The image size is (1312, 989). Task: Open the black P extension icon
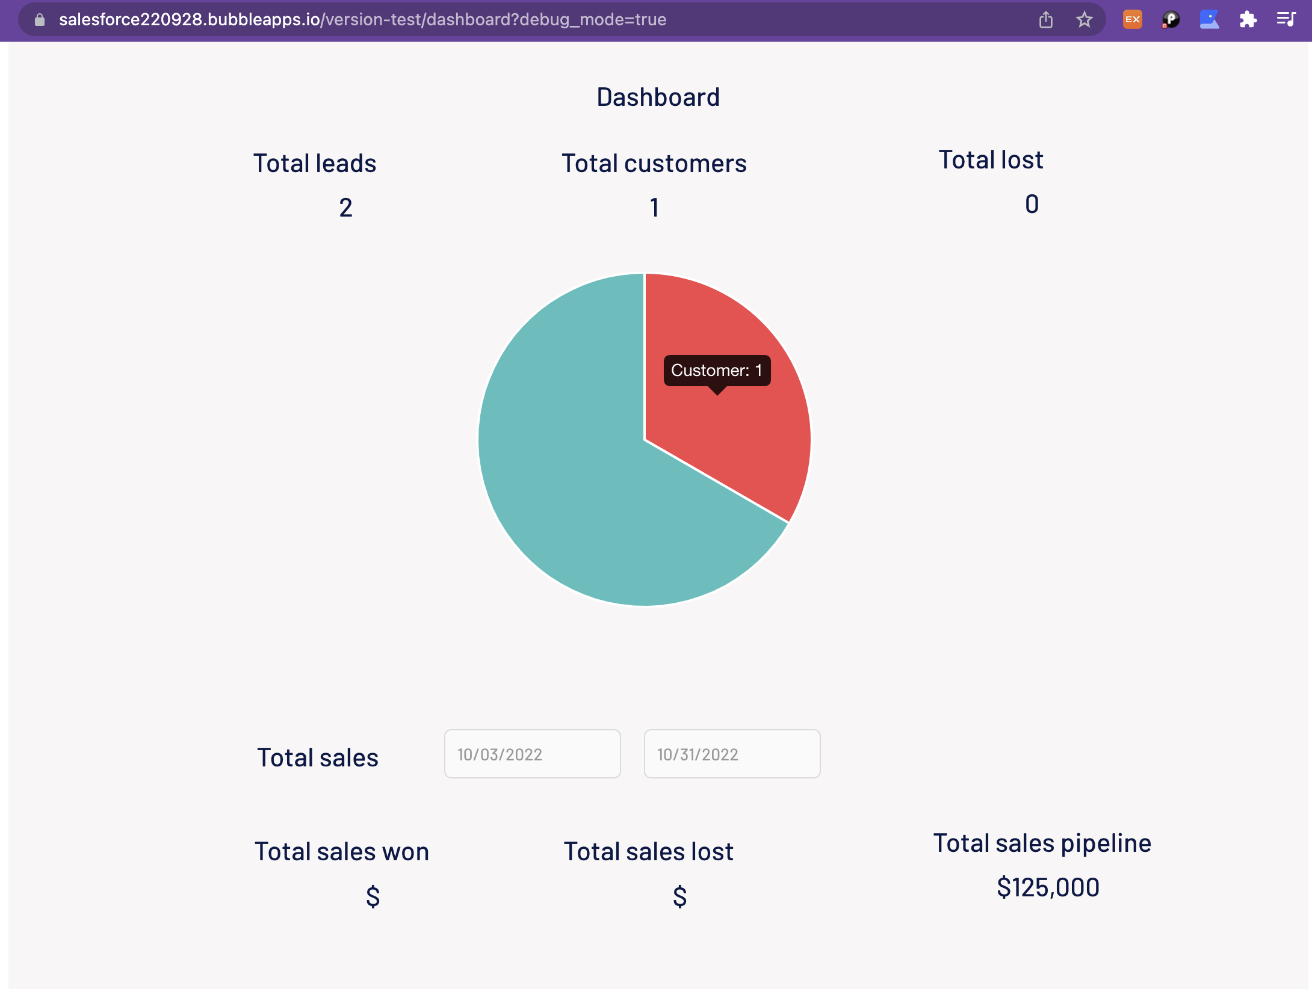pyautogui.click(x=1171, y=20)
